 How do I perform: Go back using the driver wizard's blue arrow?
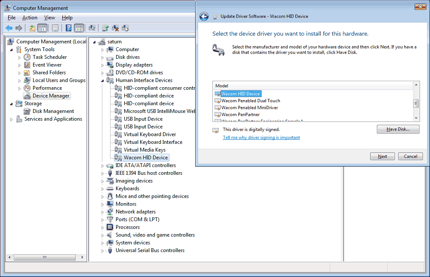coord(204,16)
